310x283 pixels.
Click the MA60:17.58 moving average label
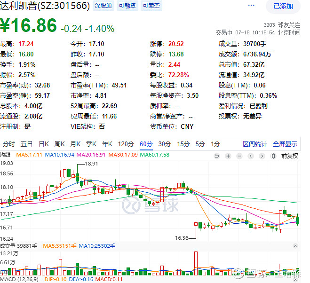(x=155, y=155)
